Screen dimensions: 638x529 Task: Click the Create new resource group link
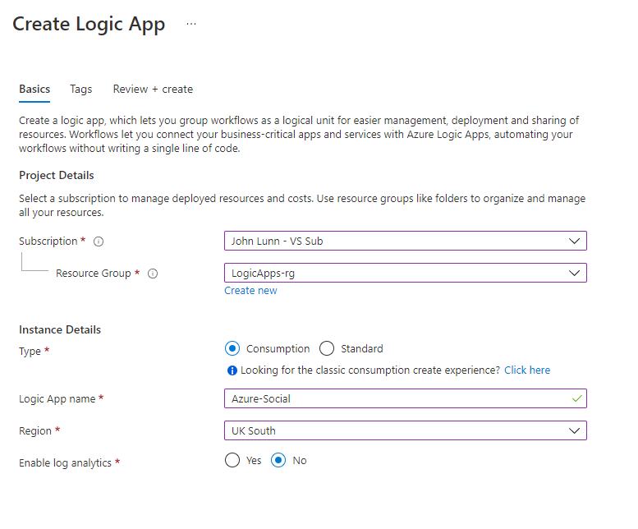tap(250, 291)
